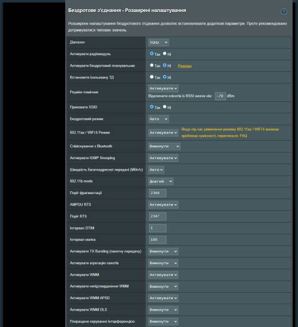298x327 pixels.
Task: Open the Активувати WMM APSD dropdown
Action: (x=163, y=298)
